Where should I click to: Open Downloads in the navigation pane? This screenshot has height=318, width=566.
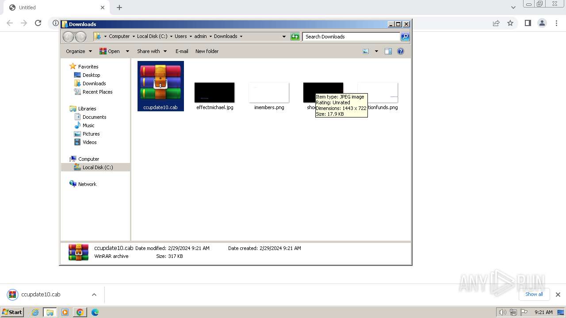point(94,83)
